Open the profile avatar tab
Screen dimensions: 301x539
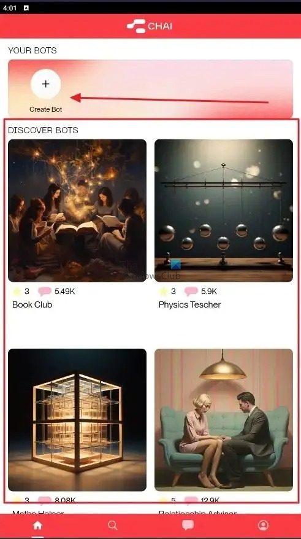(x=263, y=525)
